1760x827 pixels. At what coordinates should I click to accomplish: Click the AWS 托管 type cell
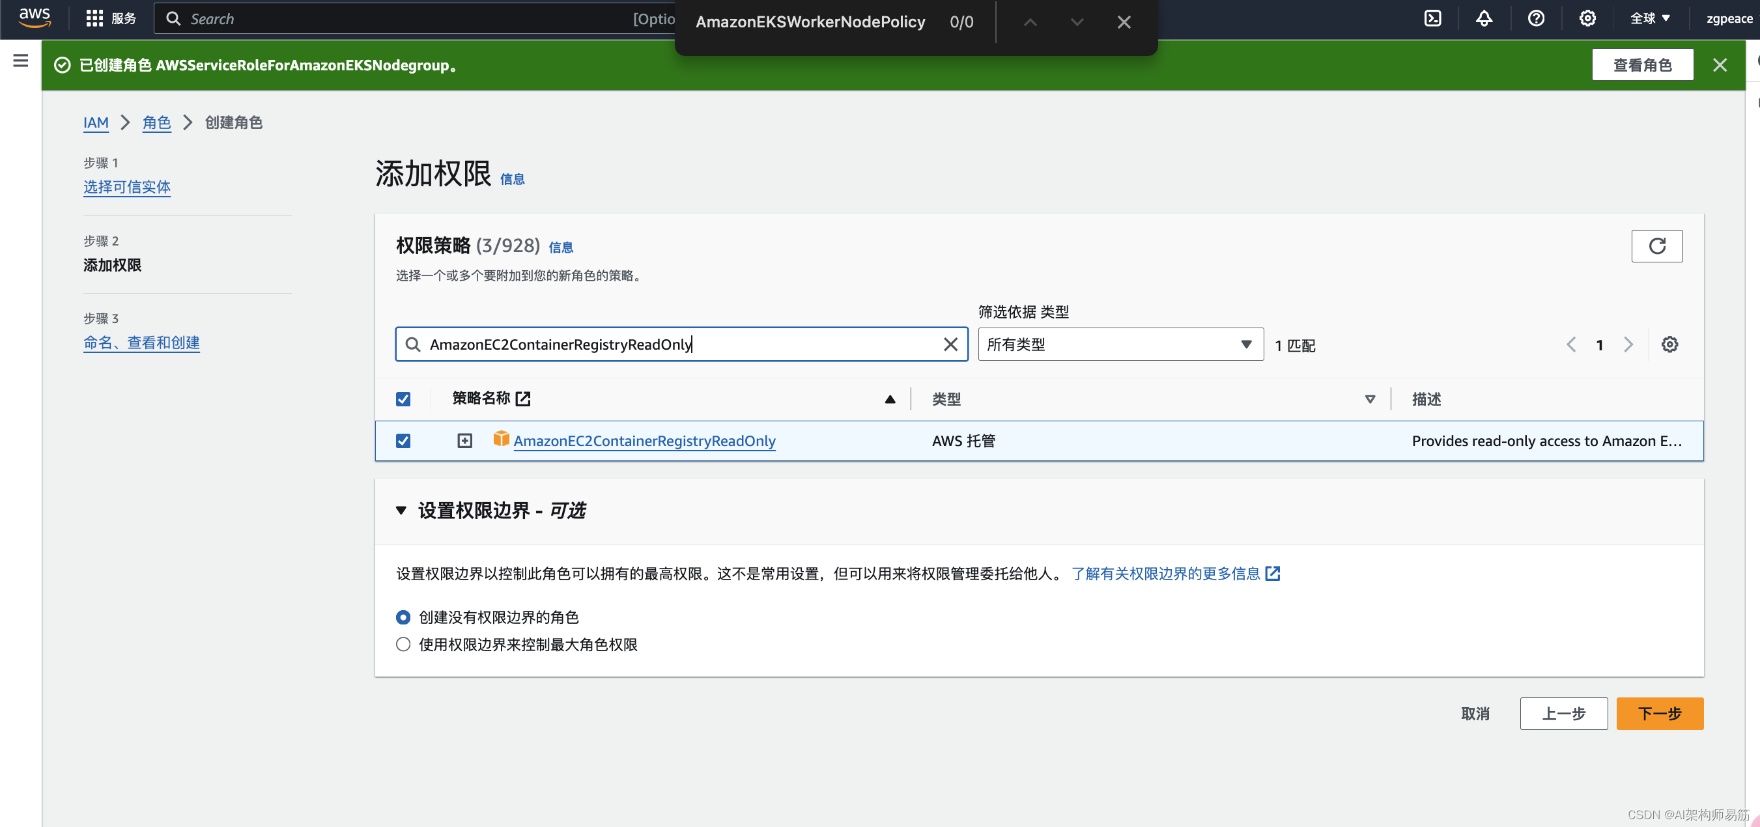click(x=963, y=440)
